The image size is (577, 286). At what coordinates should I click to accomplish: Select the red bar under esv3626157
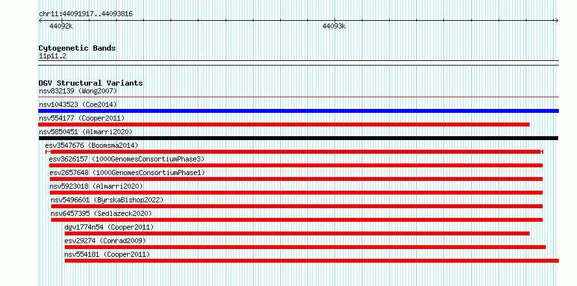pyautogui.click(x=296, y=165)
